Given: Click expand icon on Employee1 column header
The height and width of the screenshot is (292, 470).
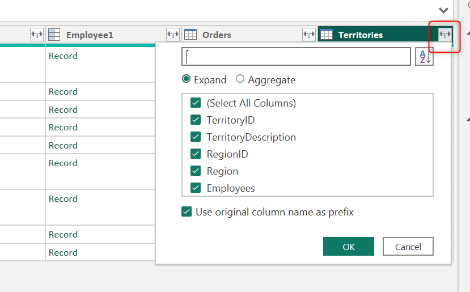Looking at the screenshot, I should [173, 35].
